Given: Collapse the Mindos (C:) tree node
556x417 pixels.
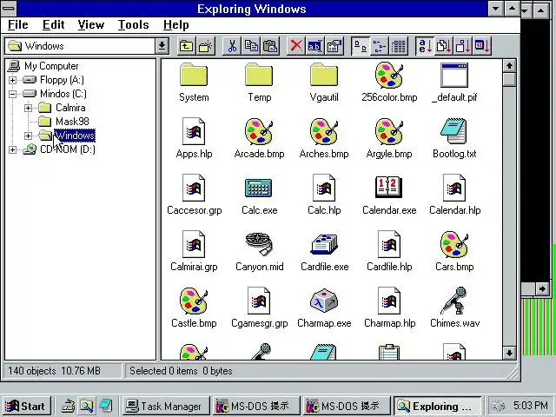Looking at the screenshot, I should [x=12, y=94].
